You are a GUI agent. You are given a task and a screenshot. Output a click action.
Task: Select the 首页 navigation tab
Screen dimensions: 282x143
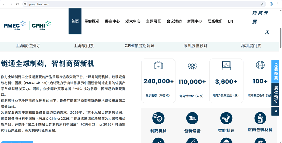[x=75, y=21]
